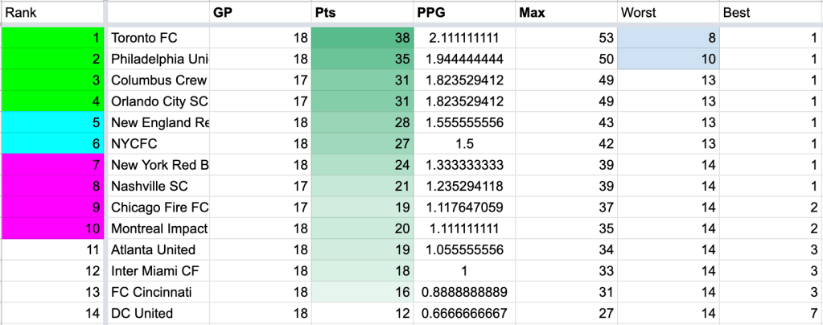Click NYCFC's PPG value 1.5

(x=464, y=144)
